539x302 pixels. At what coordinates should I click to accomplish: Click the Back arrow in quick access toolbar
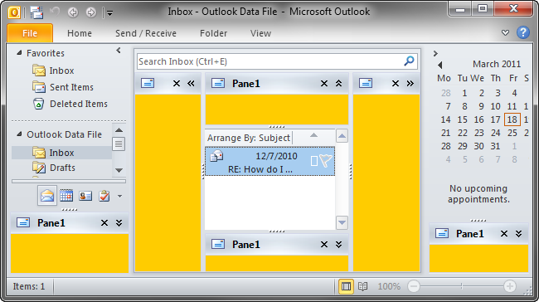click(72, 12)
